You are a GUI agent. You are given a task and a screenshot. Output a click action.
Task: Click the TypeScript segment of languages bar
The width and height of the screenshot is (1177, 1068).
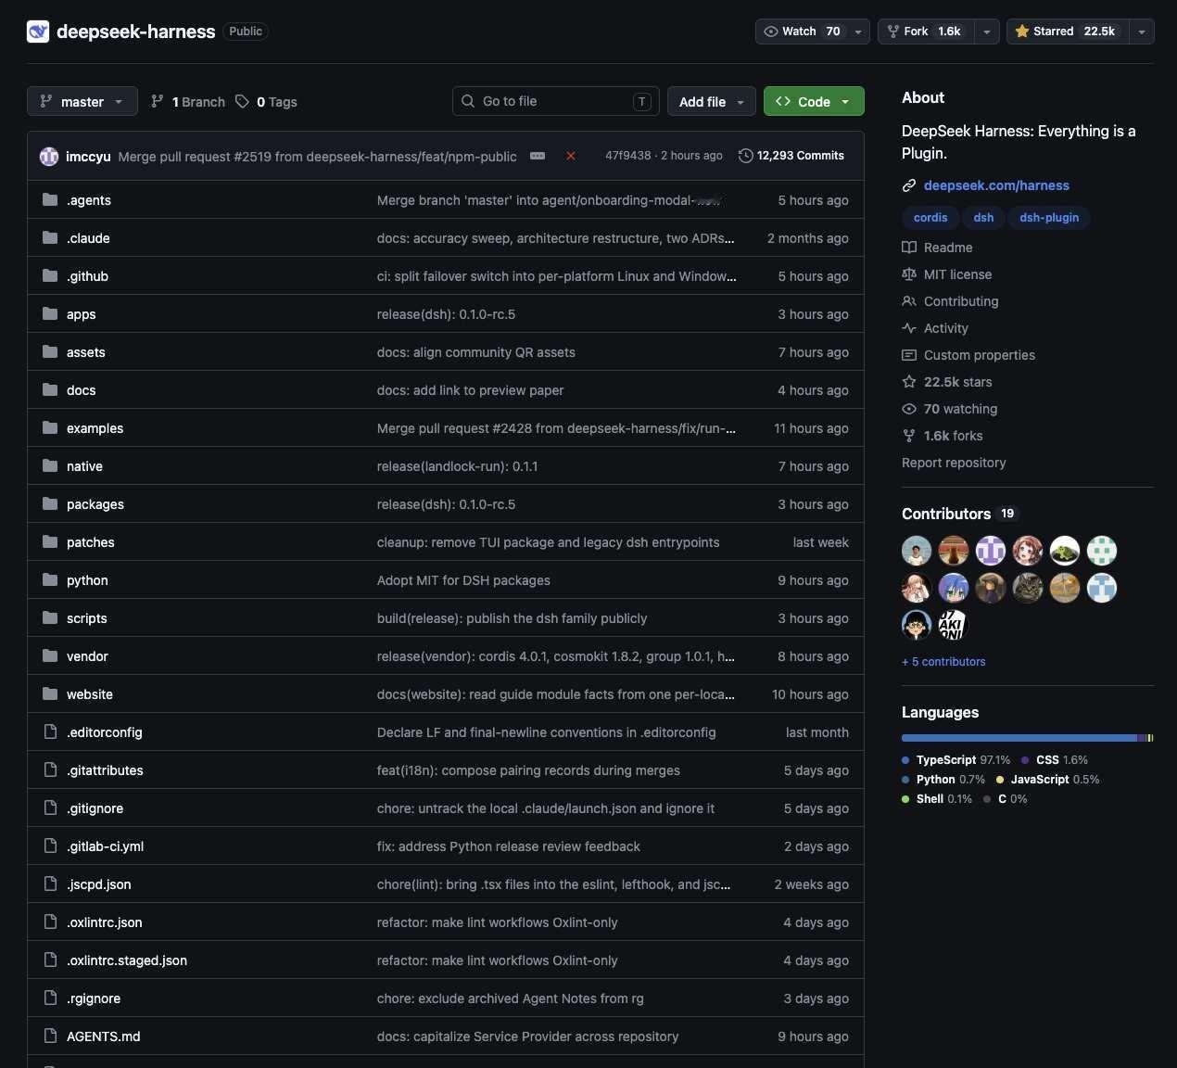(1019, 738)
